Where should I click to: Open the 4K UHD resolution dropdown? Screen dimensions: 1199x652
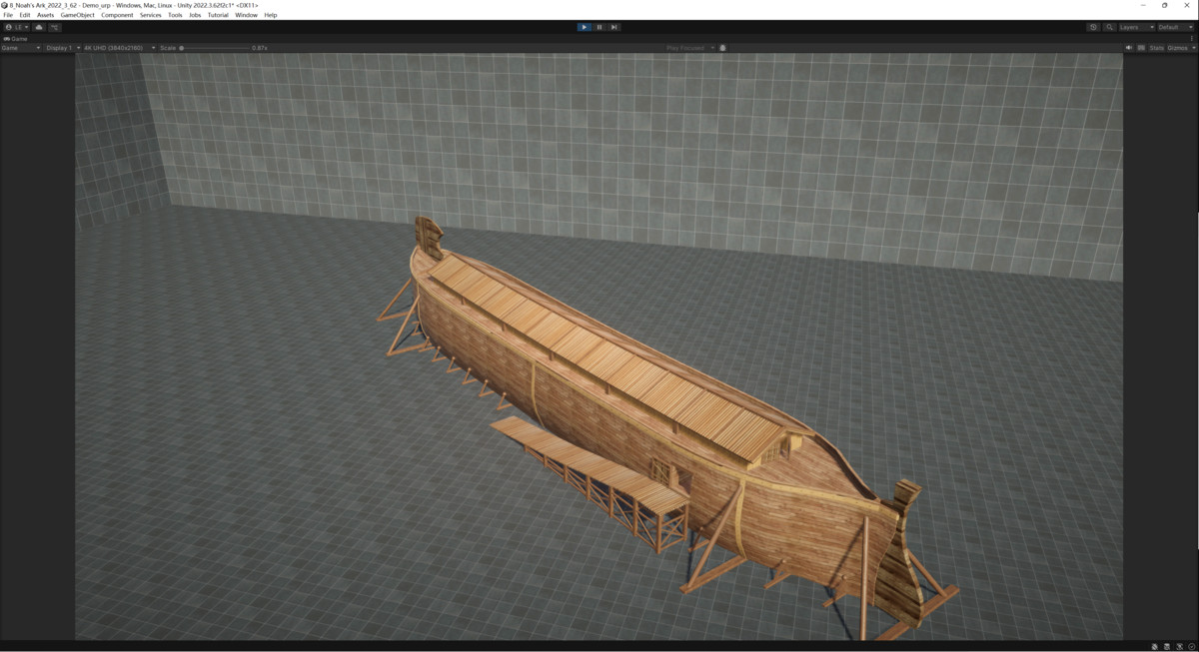point(118,48)
